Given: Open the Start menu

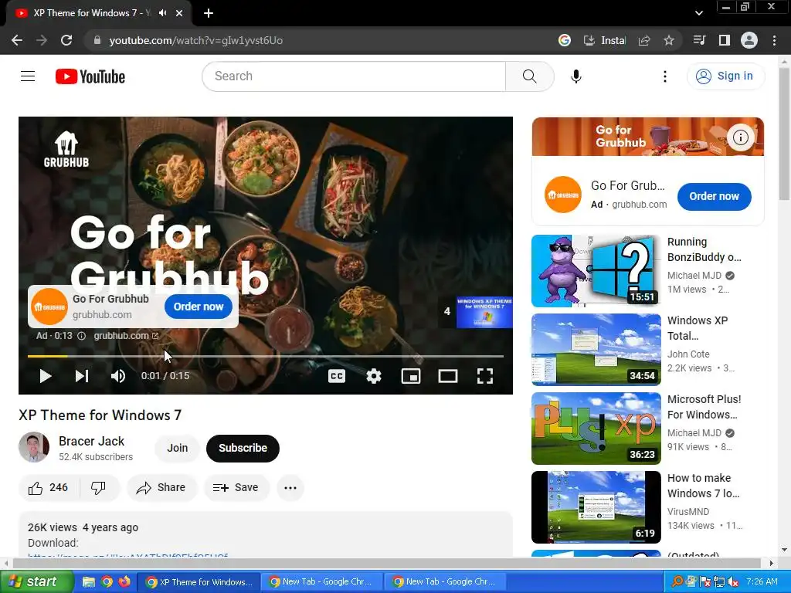Looking at the screenshot, I should (36, 582).
